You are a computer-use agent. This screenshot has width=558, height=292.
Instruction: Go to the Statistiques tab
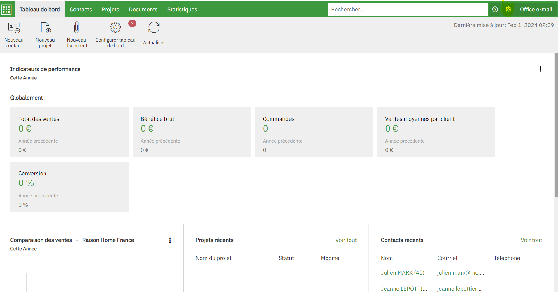click(182, 9)
